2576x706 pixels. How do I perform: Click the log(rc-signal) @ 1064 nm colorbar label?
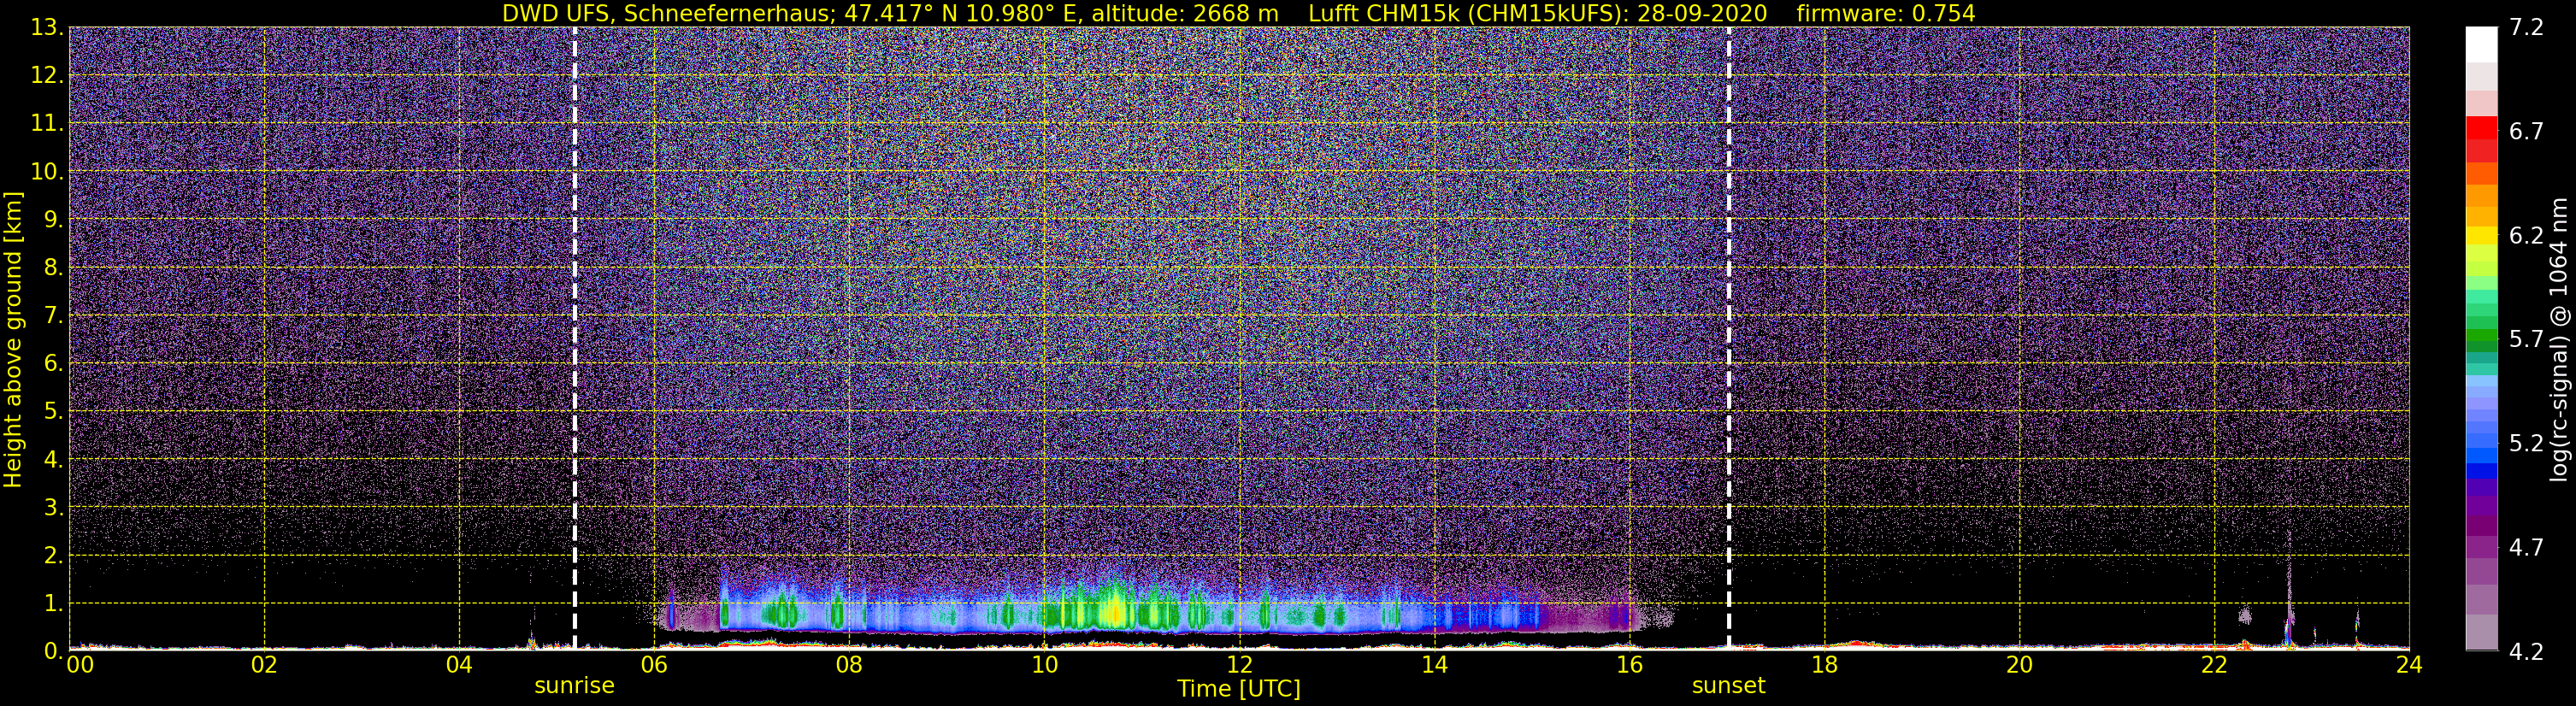(2561, 340)
